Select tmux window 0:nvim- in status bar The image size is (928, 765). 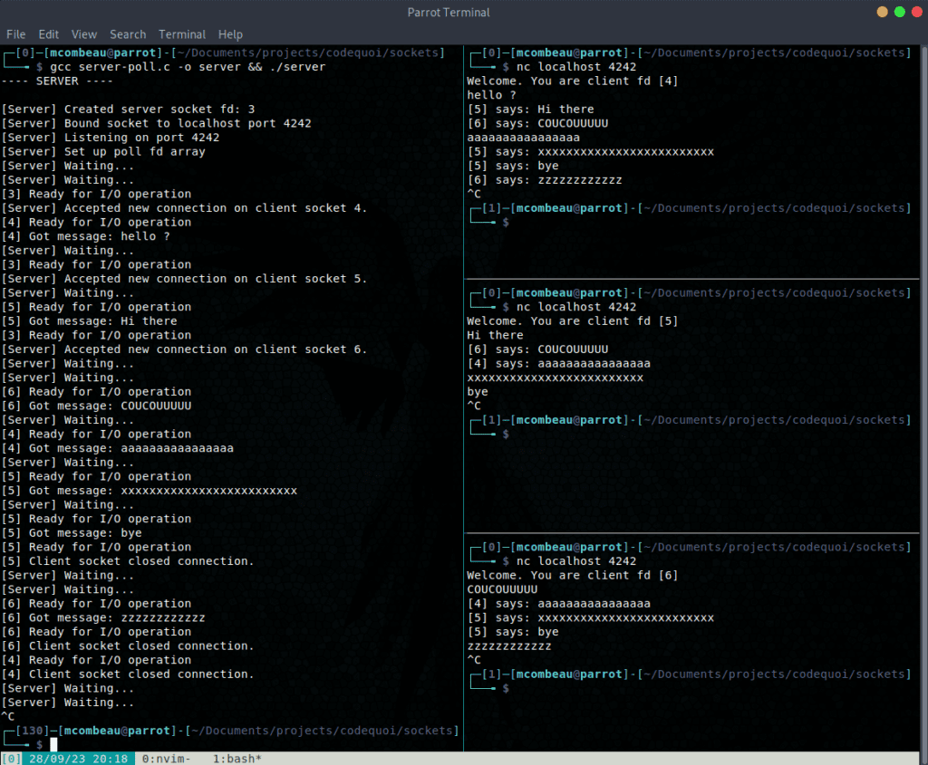click(167, 759)
